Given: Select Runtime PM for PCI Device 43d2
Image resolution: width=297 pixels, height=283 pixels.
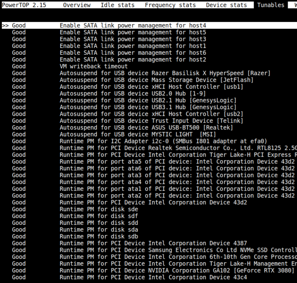Looking at the screenshot, I should (129, 203).
